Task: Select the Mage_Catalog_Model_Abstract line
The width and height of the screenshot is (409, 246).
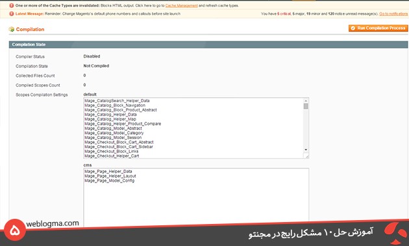Action: [x=113, y=128]
